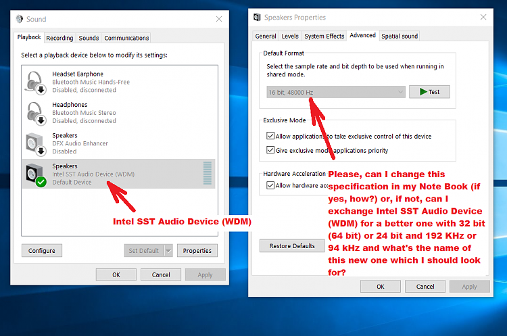Open the Levels tab
507x336 pixels.
pyautogui.click(x=290, y=36)
